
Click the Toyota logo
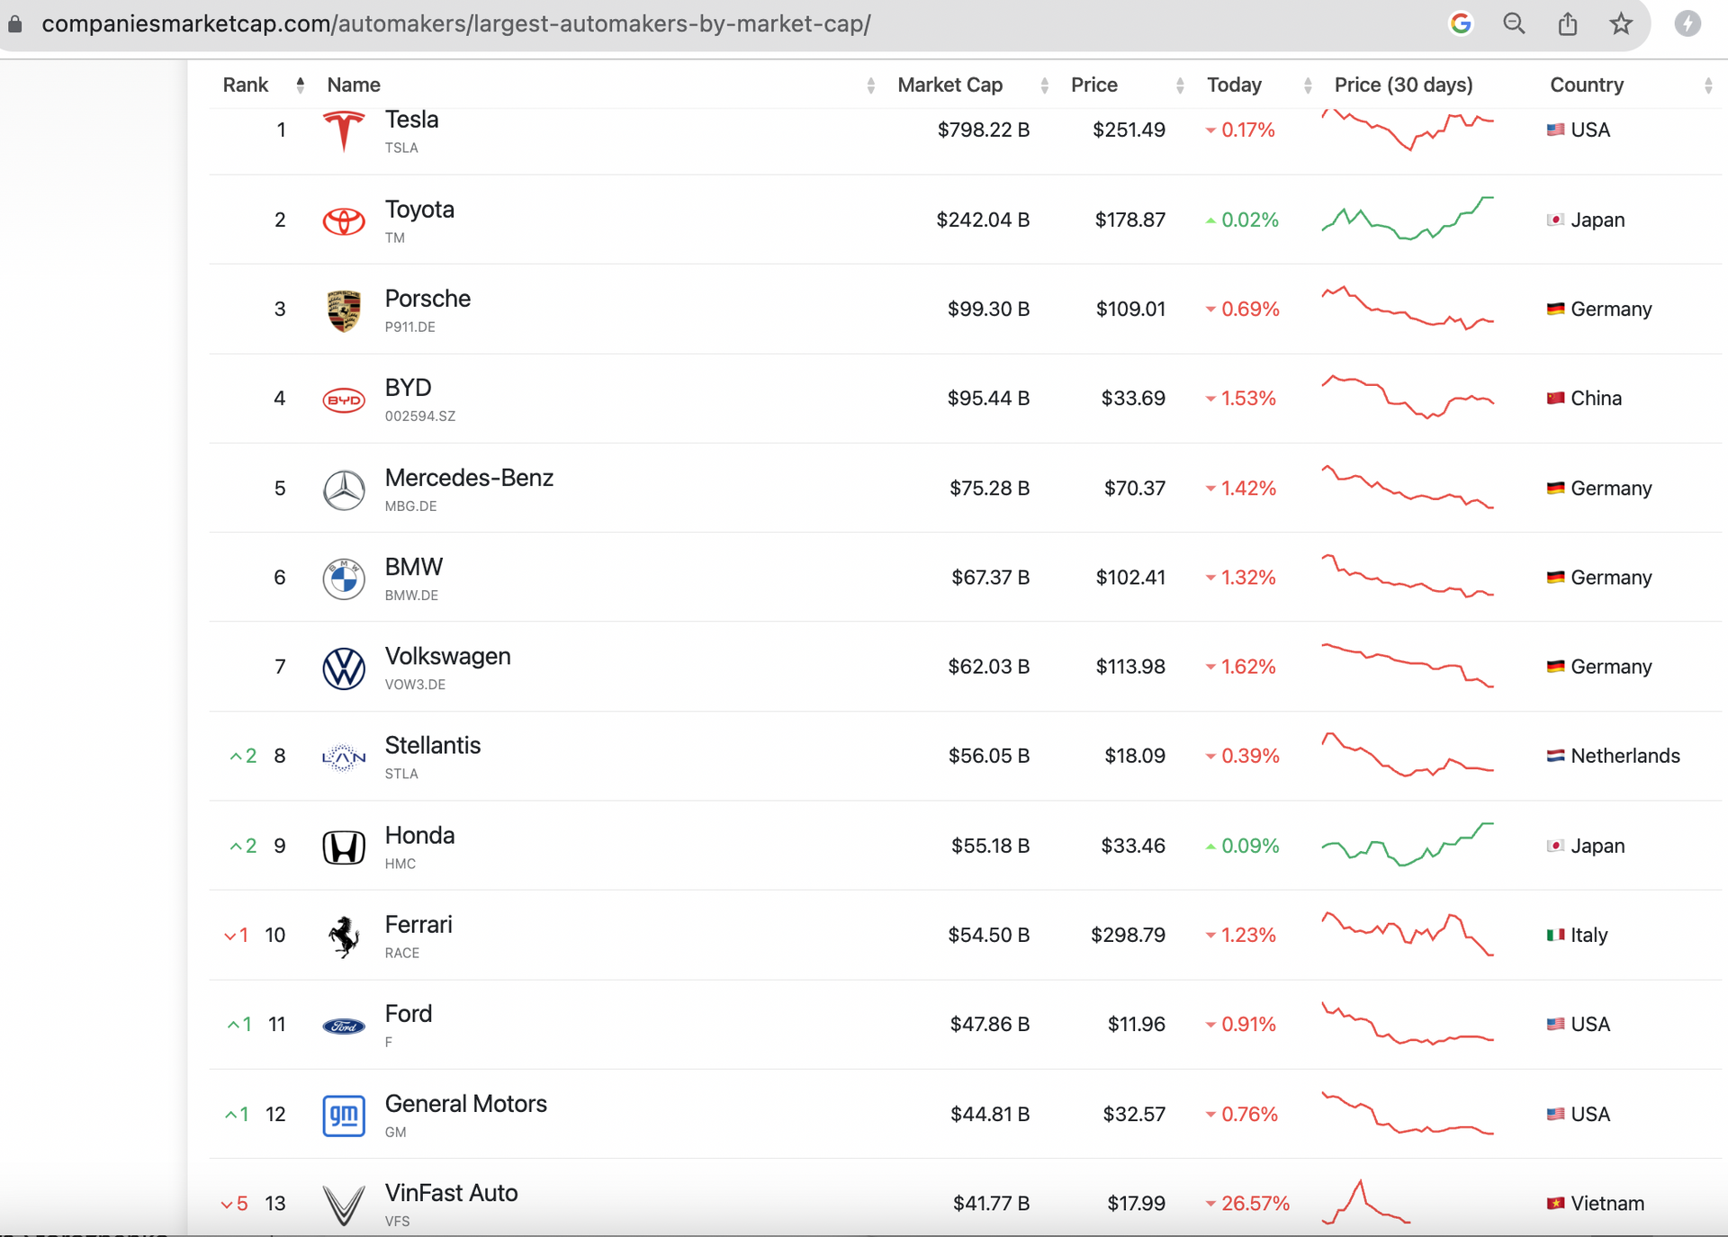point(344,220)
